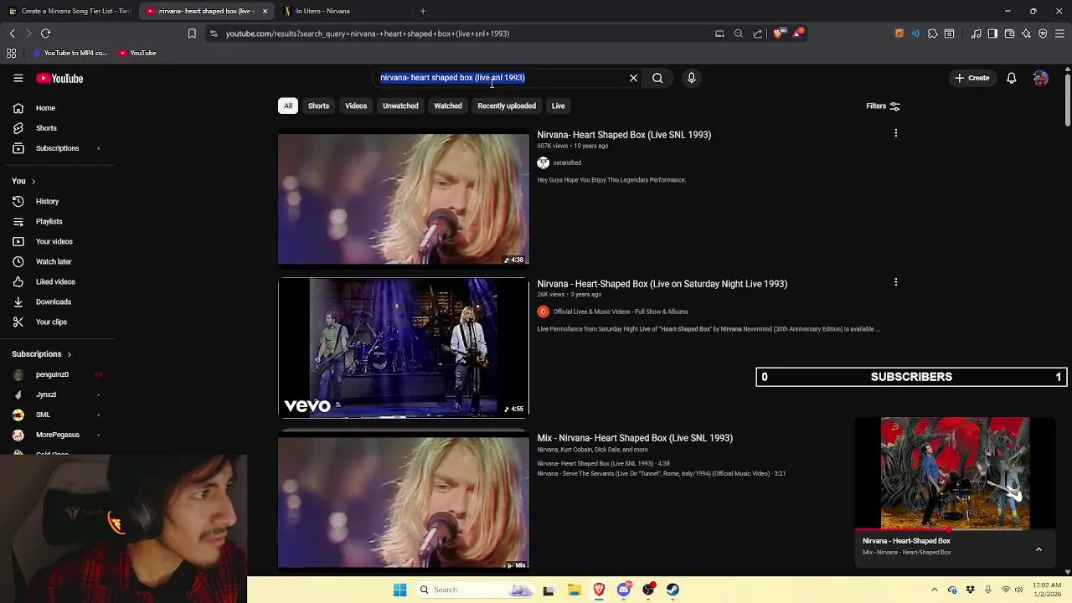Go to the YouTube logo home

(x=59, y=78)
